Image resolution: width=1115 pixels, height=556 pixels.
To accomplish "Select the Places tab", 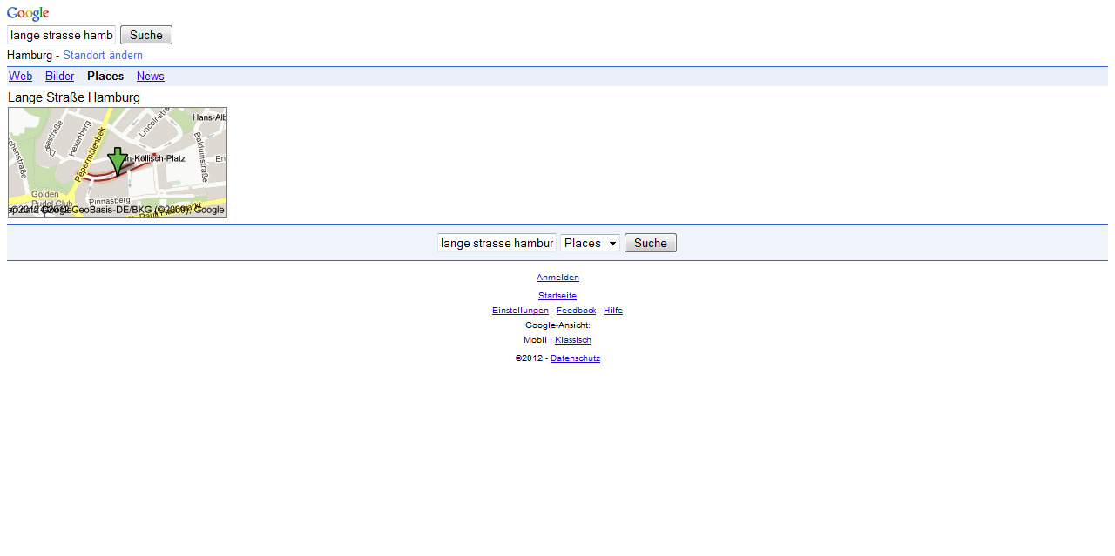I will pos(105,77).
